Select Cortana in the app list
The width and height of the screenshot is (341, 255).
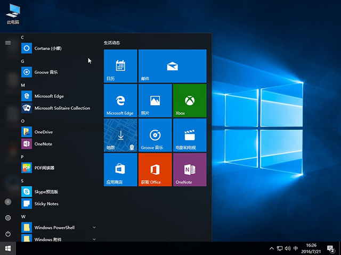(48, 48)
